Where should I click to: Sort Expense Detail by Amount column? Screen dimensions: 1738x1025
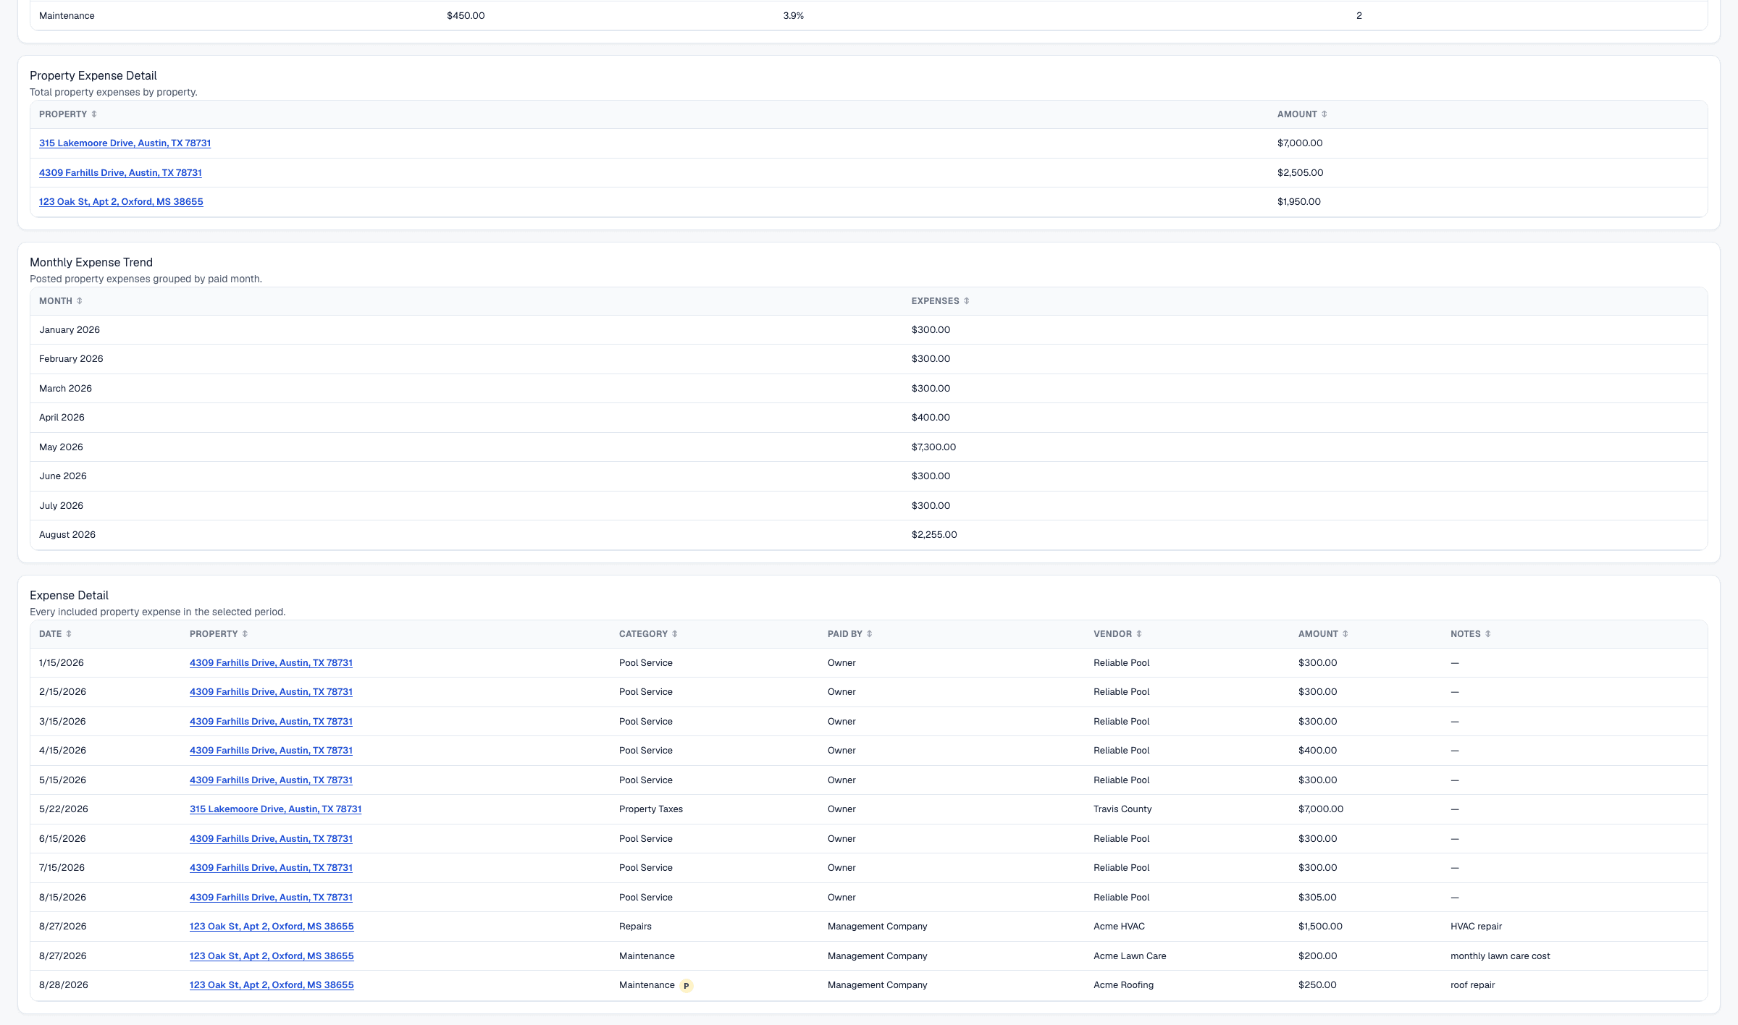[1322, 634]
